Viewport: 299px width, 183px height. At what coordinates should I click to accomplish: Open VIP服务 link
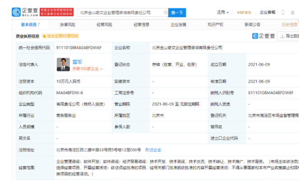[244, 13]
